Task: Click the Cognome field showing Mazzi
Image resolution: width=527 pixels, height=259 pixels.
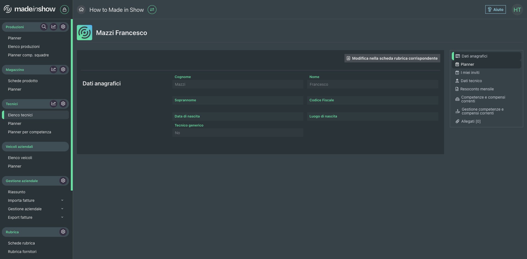Action: [x=238, y=84]
